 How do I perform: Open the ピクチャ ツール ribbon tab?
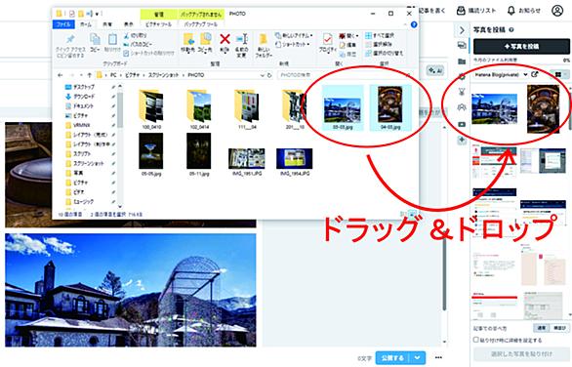[x=158, y=24]
